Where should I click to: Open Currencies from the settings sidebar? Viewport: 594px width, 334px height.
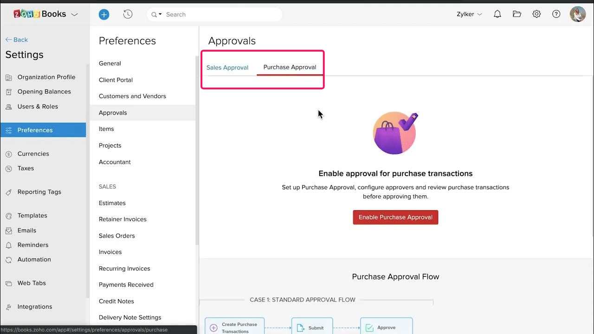click(x=33, y=154)
